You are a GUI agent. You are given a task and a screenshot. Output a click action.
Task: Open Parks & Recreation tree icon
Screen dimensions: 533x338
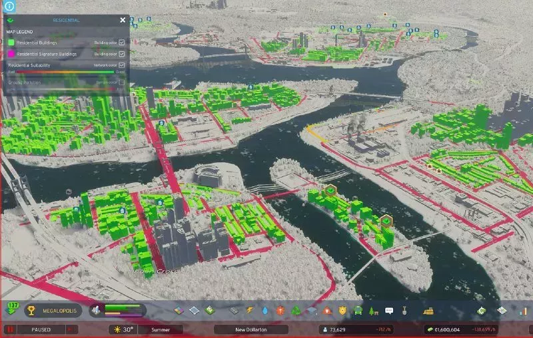coord(373,310)
